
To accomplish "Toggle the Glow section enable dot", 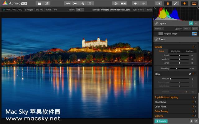I will (193, 74).
